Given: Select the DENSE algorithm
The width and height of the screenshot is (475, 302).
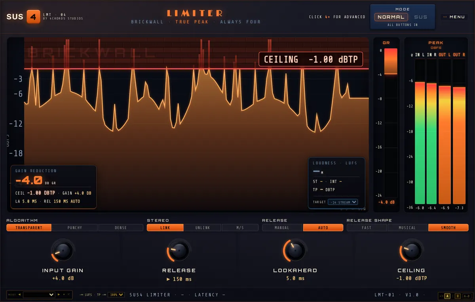Looking at the screenshot, I should [121, 228].
